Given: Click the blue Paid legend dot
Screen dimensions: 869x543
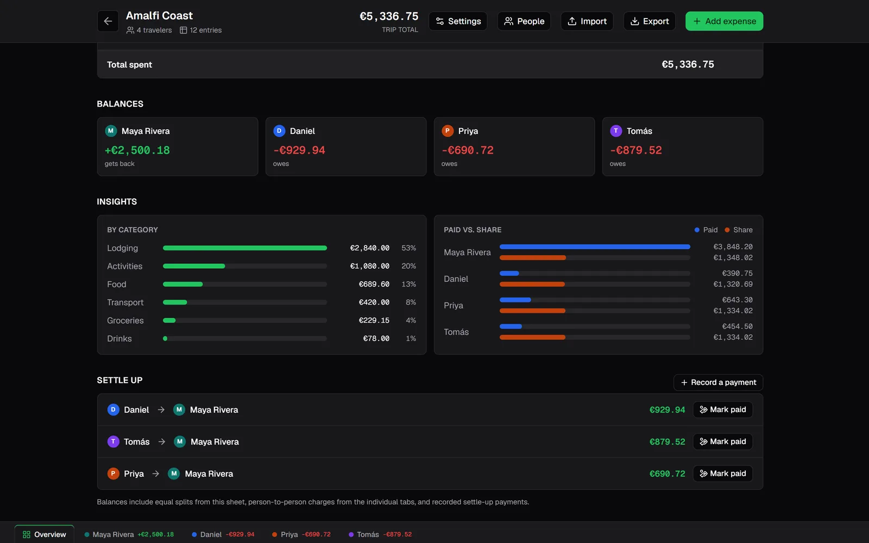Looking at the screenshot, I should (x=697, y=230).
